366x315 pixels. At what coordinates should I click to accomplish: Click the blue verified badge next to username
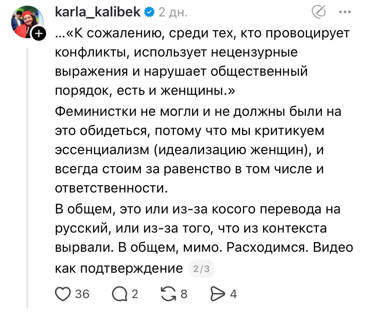(x=149, y=12)
